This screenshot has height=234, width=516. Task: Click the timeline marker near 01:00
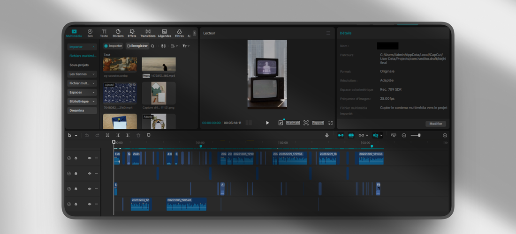coord(201,146)
